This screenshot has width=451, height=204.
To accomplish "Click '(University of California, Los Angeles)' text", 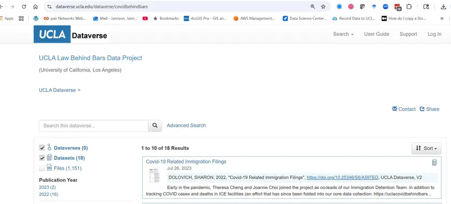I will 80,70.
